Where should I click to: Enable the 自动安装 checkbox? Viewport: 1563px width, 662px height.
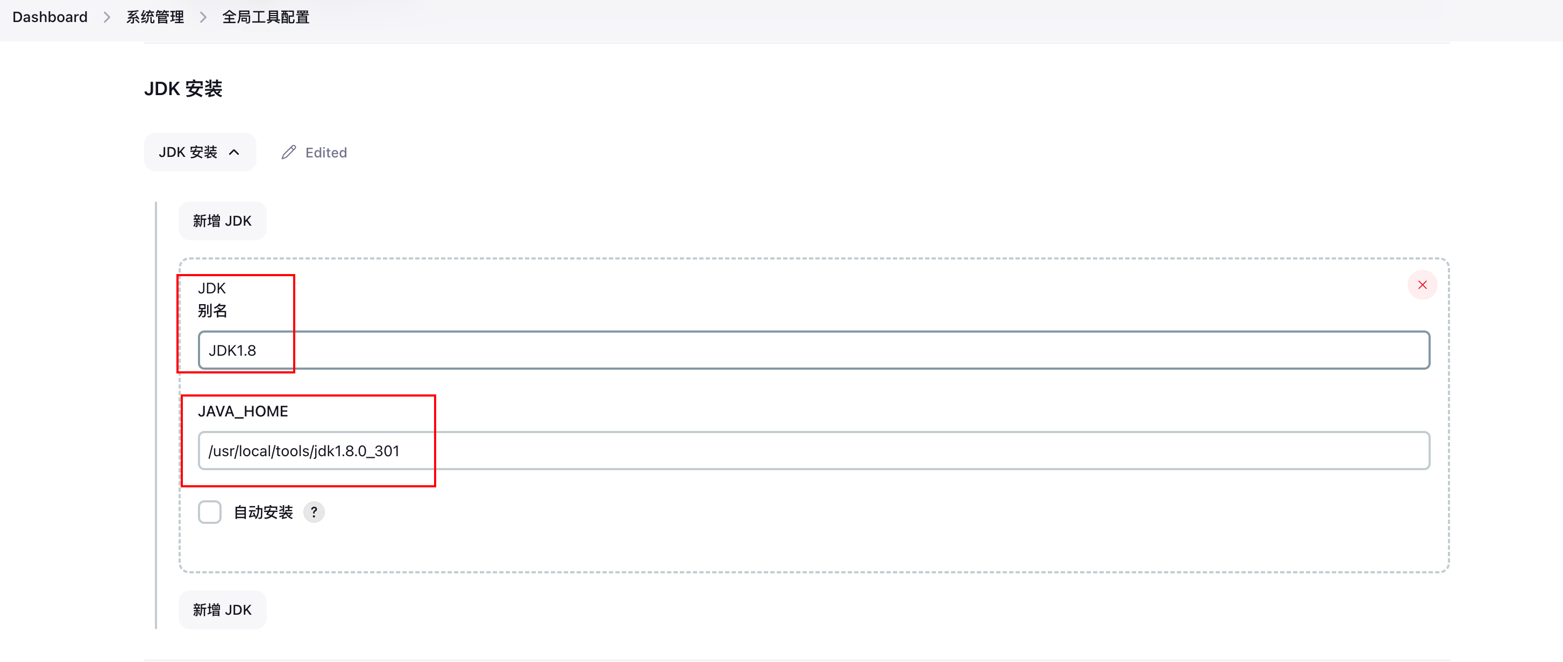click(x=209, y=512)
